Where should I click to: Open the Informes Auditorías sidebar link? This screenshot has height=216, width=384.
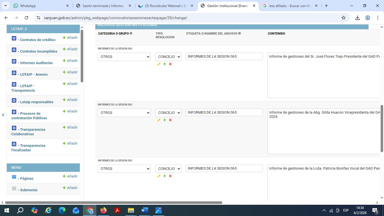point(36,63)
